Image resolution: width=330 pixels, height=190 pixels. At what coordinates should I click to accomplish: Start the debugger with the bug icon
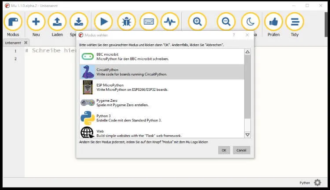tap(127, 22)
